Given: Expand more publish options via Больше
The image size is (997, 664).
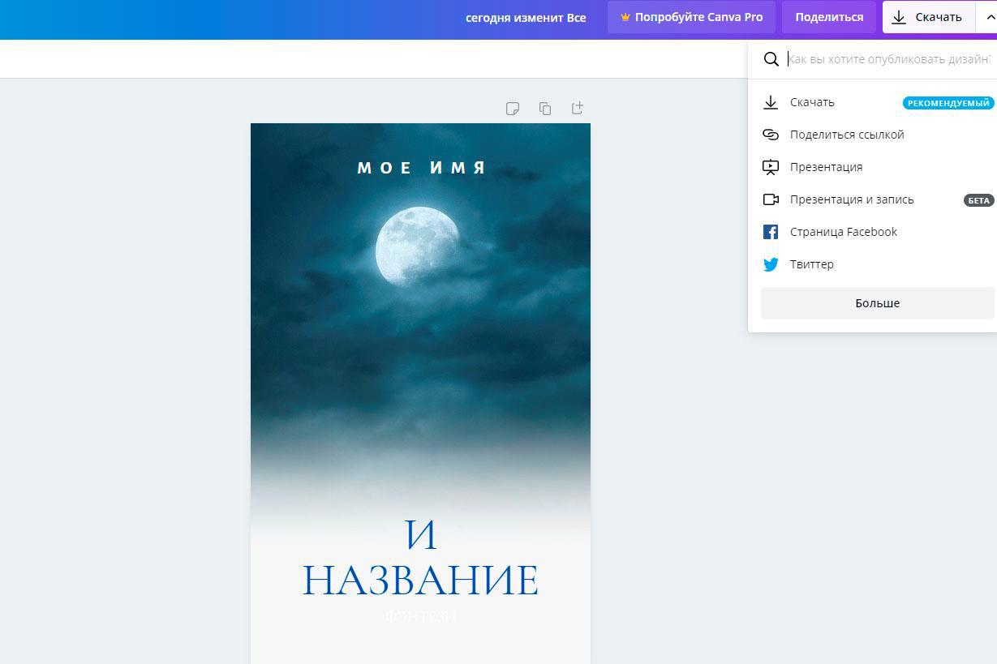Looking at the screenshot, I should (877, 303).
